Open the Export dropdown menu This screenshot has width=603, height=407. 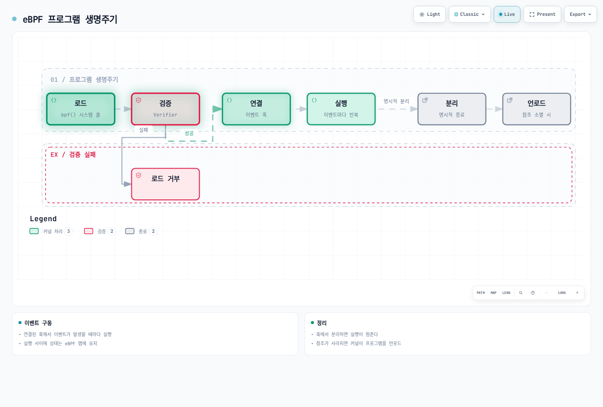(580, 14)
